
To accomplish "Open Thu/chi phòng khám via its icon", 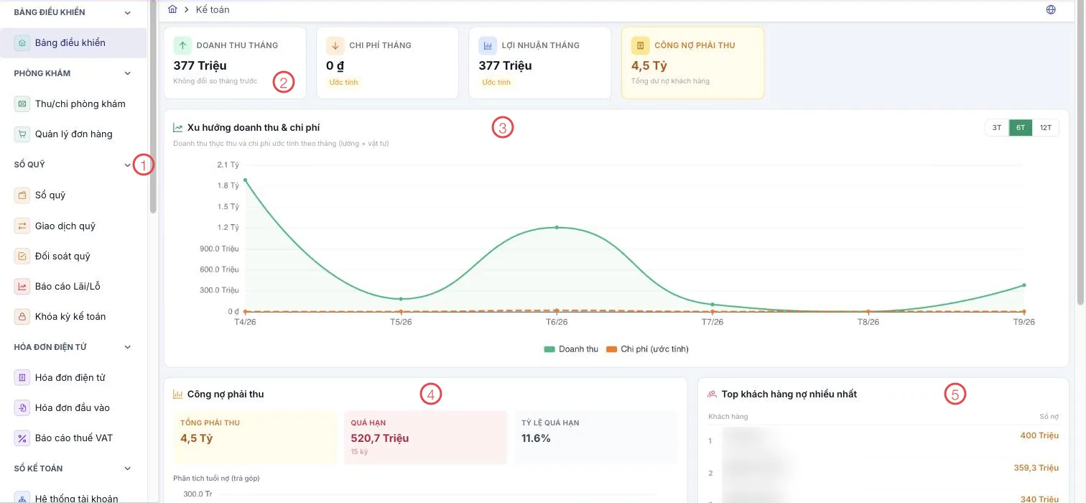I will [x=22, y=104].
